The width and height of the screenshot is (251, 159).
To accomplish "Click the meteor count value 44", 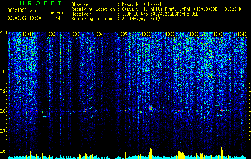I will [x=58, y=18].
